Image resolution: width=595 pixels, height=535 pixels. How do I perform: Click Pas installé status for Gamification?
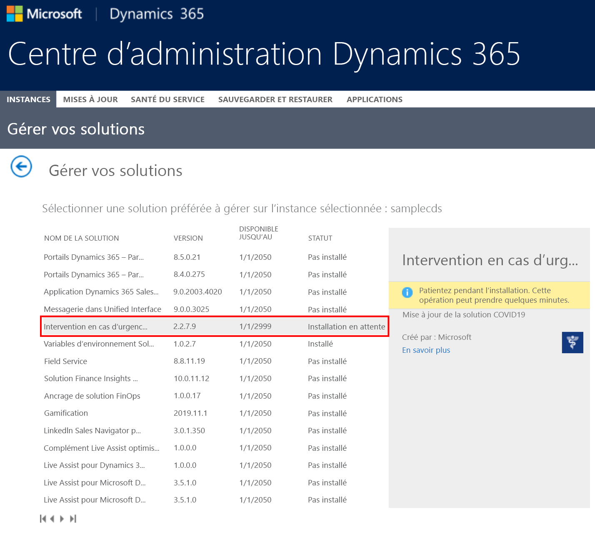point(327,413)
